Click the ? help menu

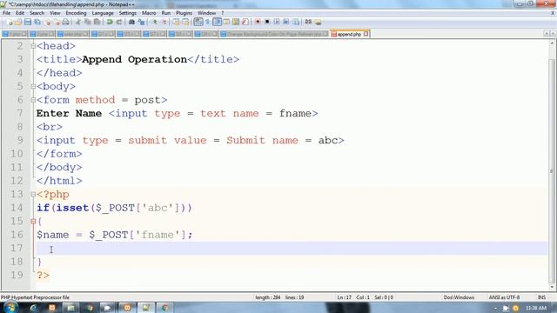(x=223, y=13)
